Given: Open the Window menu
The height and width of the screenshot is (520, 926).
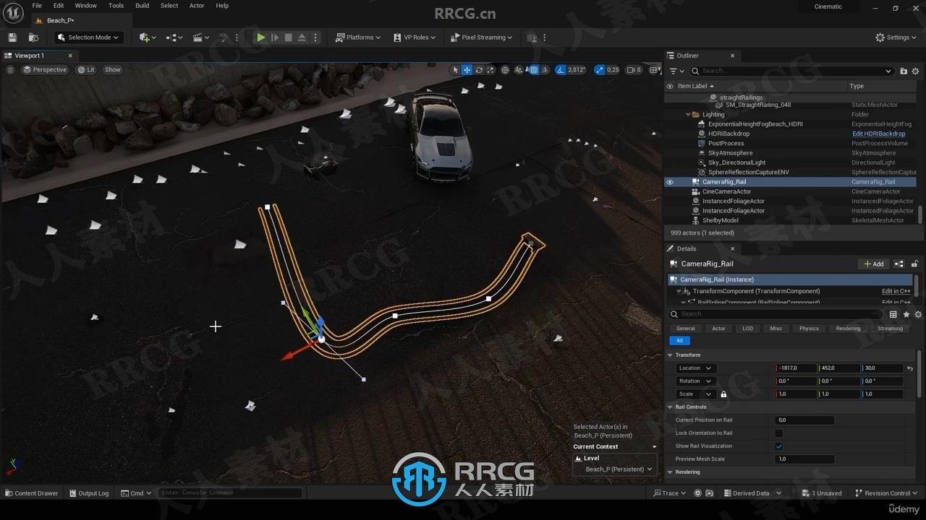Looking at the screenshot, I should click(85, 6).
